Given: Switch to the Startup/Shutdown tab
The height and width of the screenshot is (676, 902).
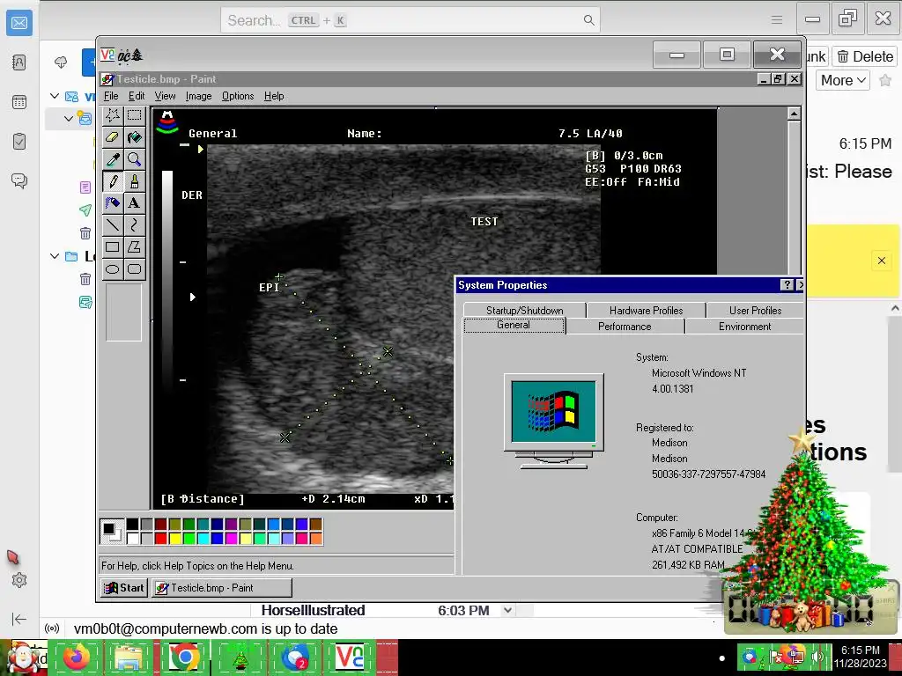Looking at the screenshot, I should coord(525,311).
